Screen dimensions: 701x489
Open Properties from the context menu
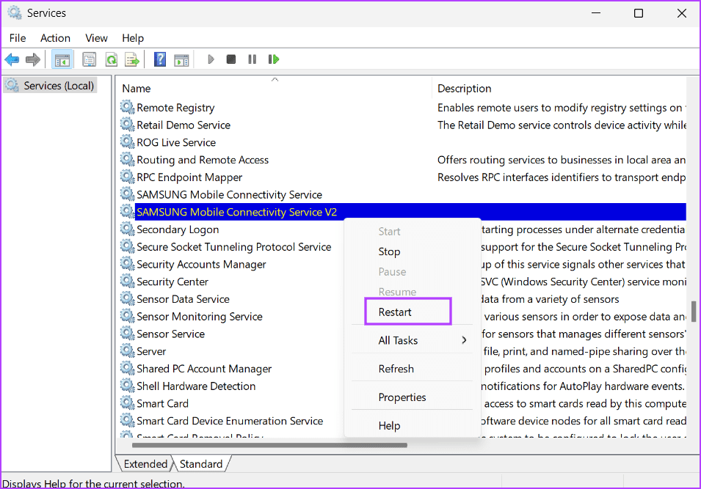pyautogui.click(x=402, y=397)
